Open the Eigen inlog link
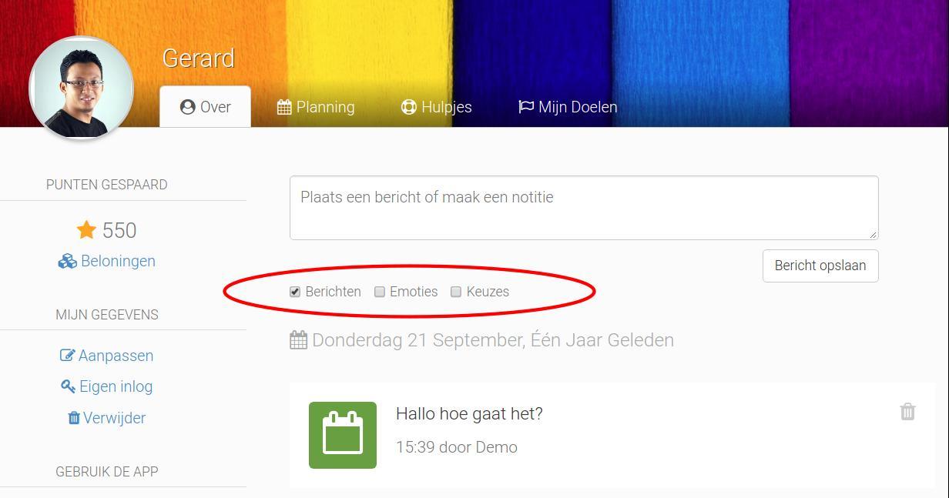Image resolution: width=949 pixels, height=498 pixels. [107, 386]
